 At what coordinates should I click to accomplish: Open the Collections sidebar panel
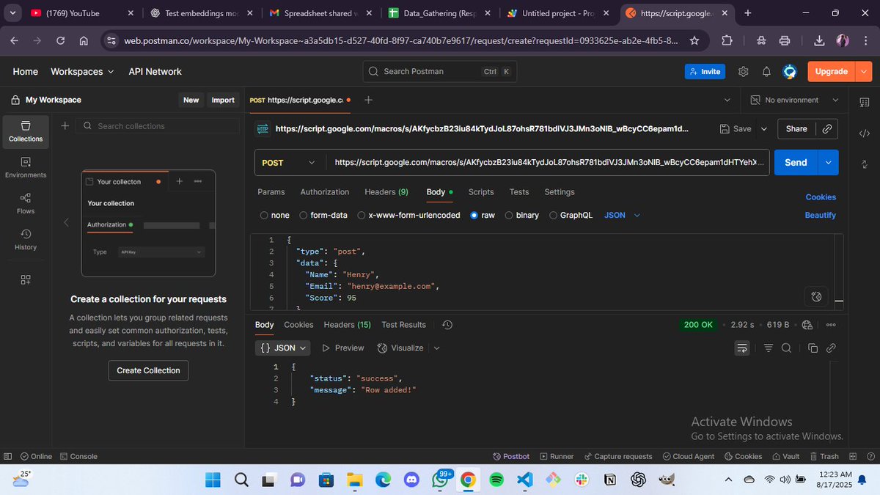click(x=26, y=131)
